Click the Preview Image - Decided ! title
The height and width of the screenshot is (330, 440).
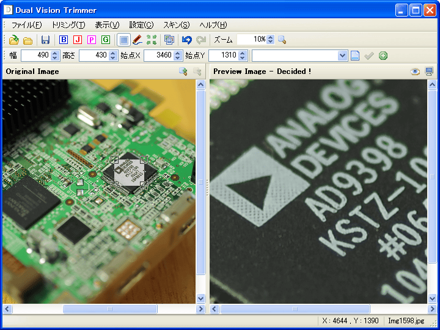coord(262,71)
